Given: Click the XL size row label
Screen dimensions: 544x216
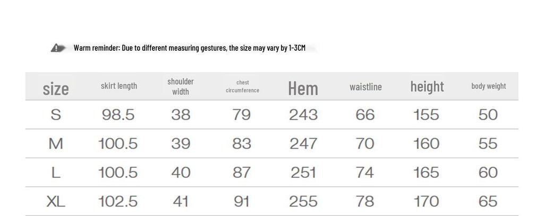Looking at the screenshot, I should pyautogui.click(x=56, y=201).
